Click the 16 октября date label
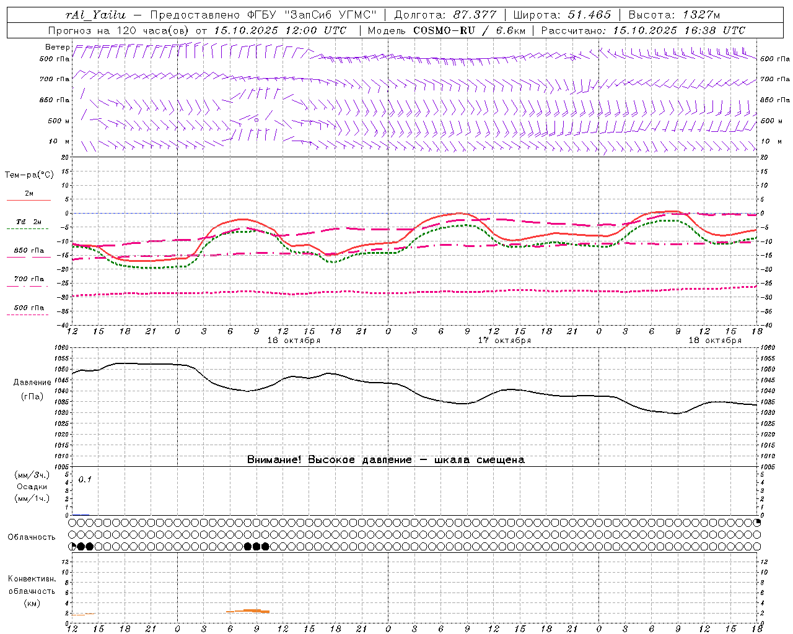The width and height of the screenshot is (793, 634). click(294, 341)
